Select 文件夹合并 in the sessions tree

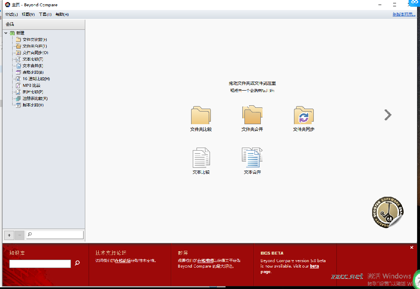click(x=34, y=46)
